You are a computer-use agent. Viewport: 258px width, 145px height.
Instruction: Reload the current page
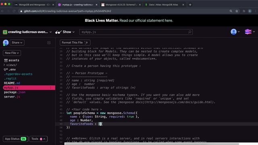pos(14,11)
